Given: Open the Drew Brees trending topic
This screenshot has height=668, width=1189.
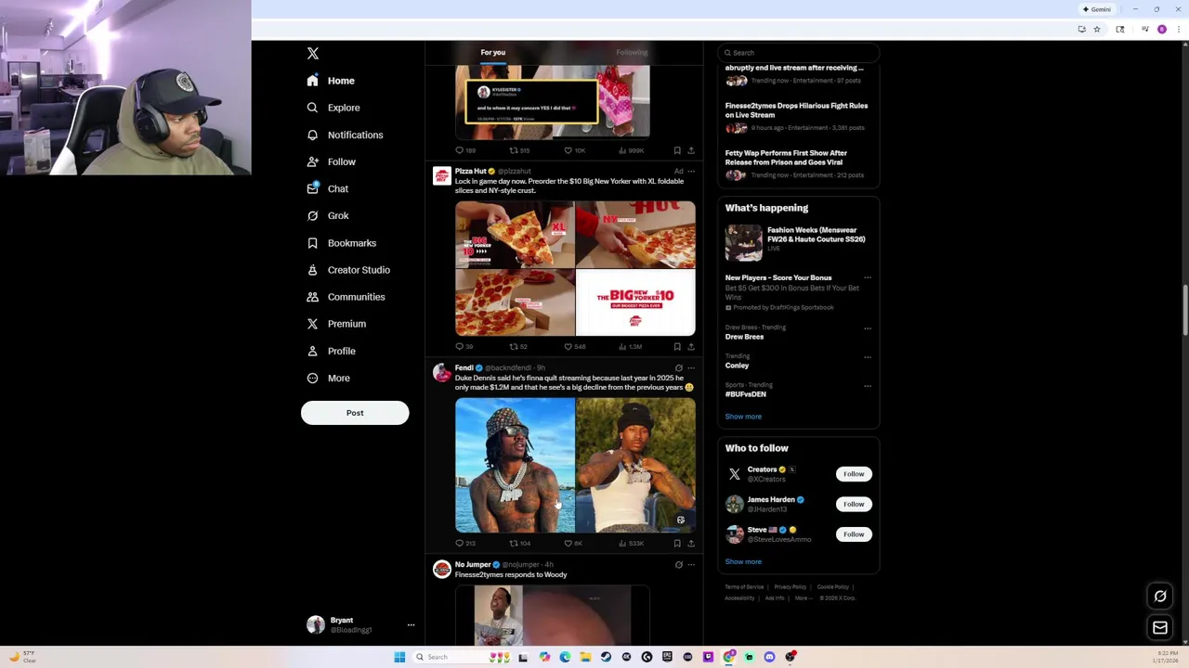Looking at the screenshot, I should pos(744,337).
